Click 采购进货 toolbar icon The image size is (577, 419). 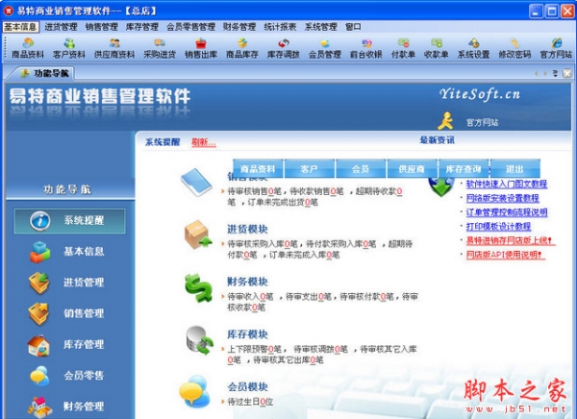[160, 49]
